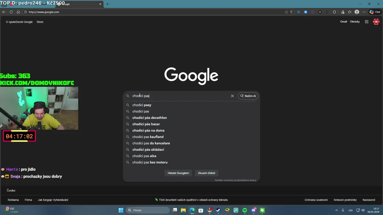Open the Favorites list icon

click(x=349, y=12)
